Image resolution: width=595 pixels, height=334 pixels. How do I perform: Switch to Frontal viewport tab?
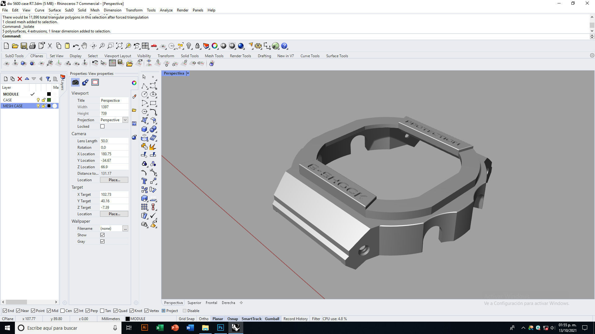click(211, 303)
